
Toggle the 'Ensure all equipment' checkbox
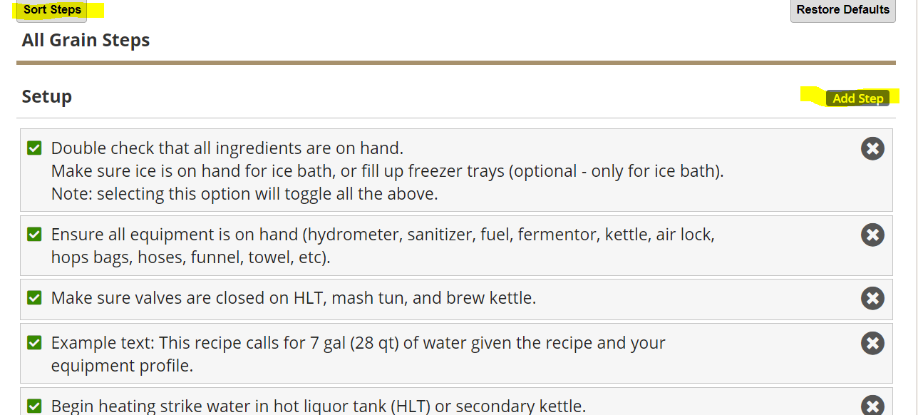34,235
